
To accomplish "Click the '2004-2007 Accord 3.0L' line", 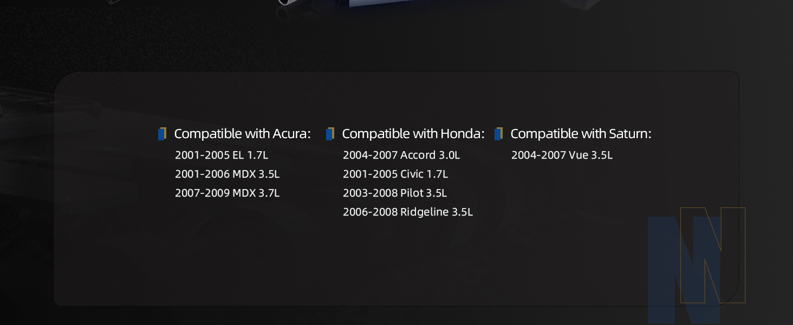I will [x=401, y=155].
